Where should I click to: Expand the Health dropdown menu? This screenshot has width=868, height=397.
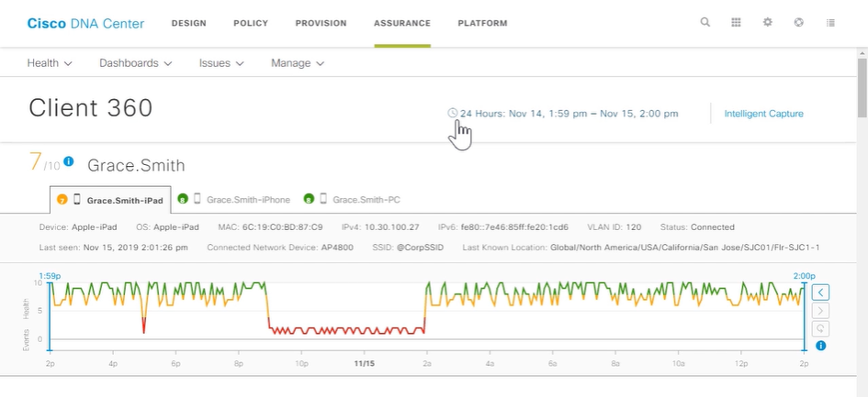[50, 63]
